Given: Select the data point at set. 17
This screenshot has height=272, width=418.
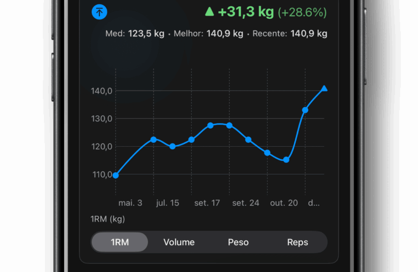Looking at the screenshot, I should click(191, 139).
